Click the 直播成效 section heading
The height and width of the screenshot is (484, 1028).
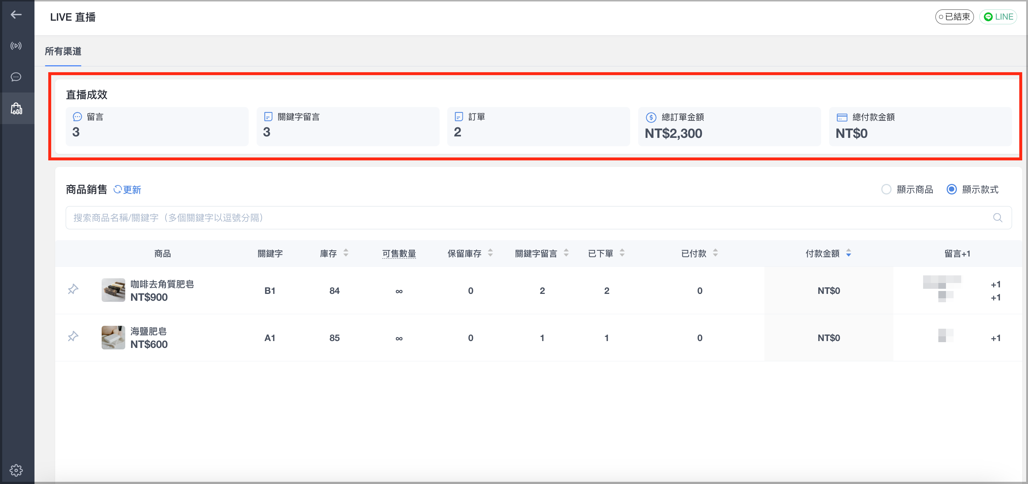(x=87, y=95)
